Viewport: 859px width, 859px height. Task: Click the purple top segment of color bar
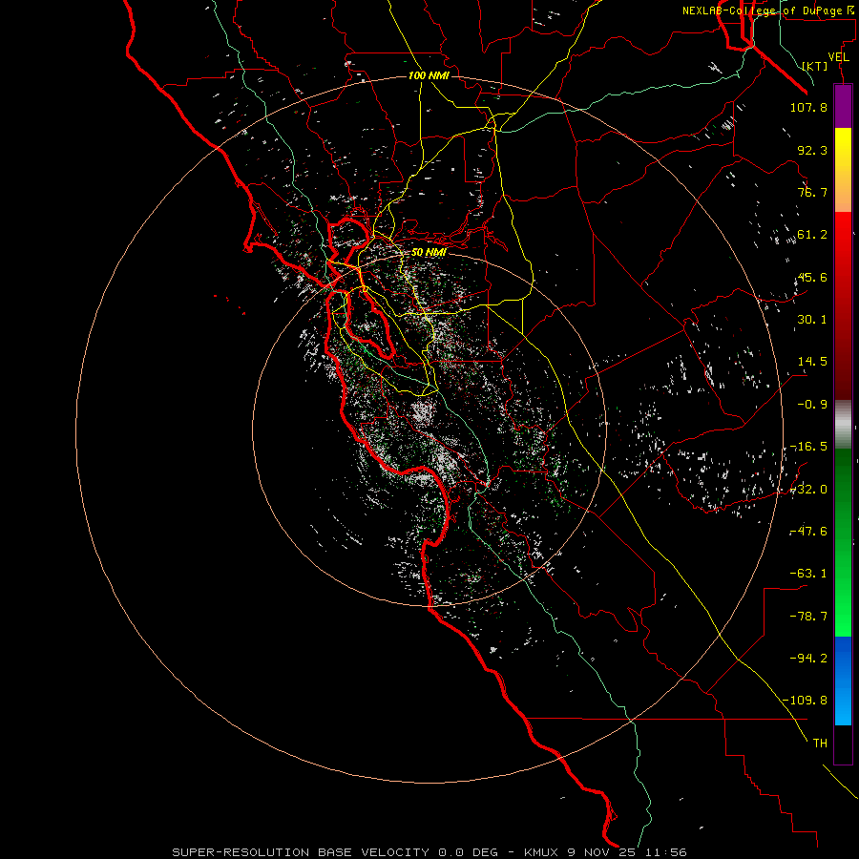(843, 106)
